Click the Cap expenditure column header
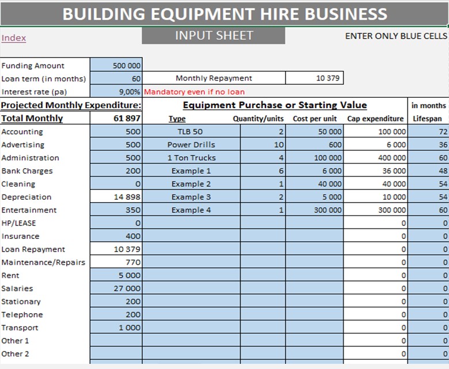This screenshot has height=369, width=449. click(x=375, y=119)
